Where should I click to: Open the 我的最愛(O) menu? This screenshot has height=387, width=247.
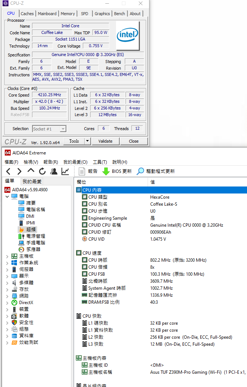coord(75,162)
